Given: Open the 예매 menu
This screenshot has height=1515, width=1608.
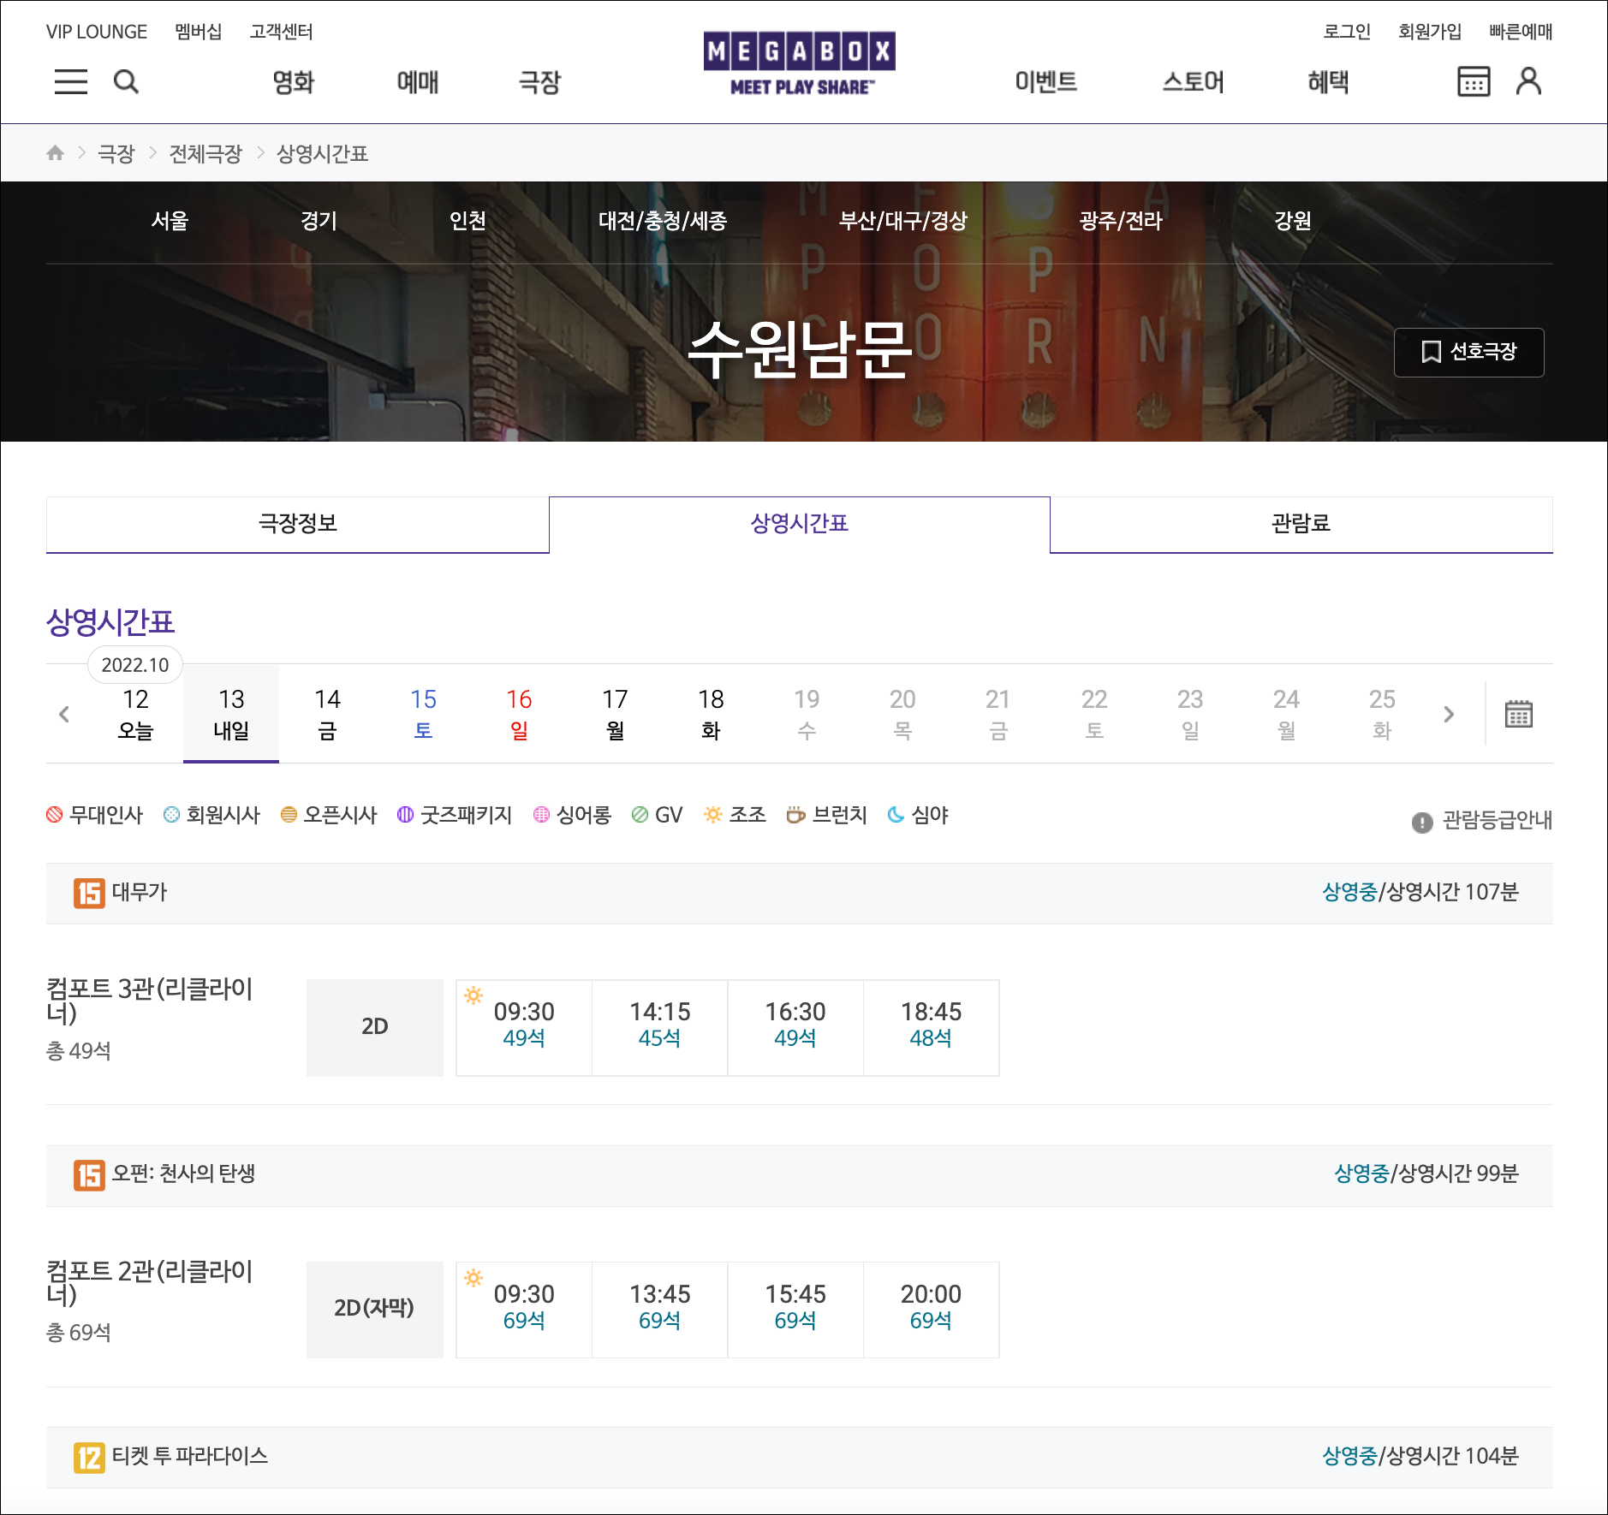Looking at the screenshot, I should tap(418, 82).
